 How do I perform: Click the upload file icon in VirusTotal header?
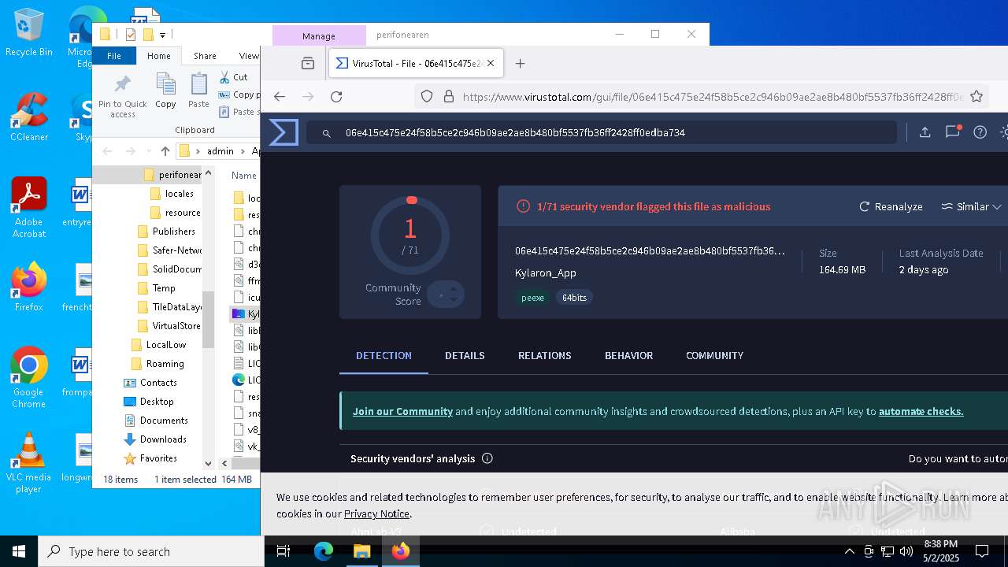click(925, 132)
